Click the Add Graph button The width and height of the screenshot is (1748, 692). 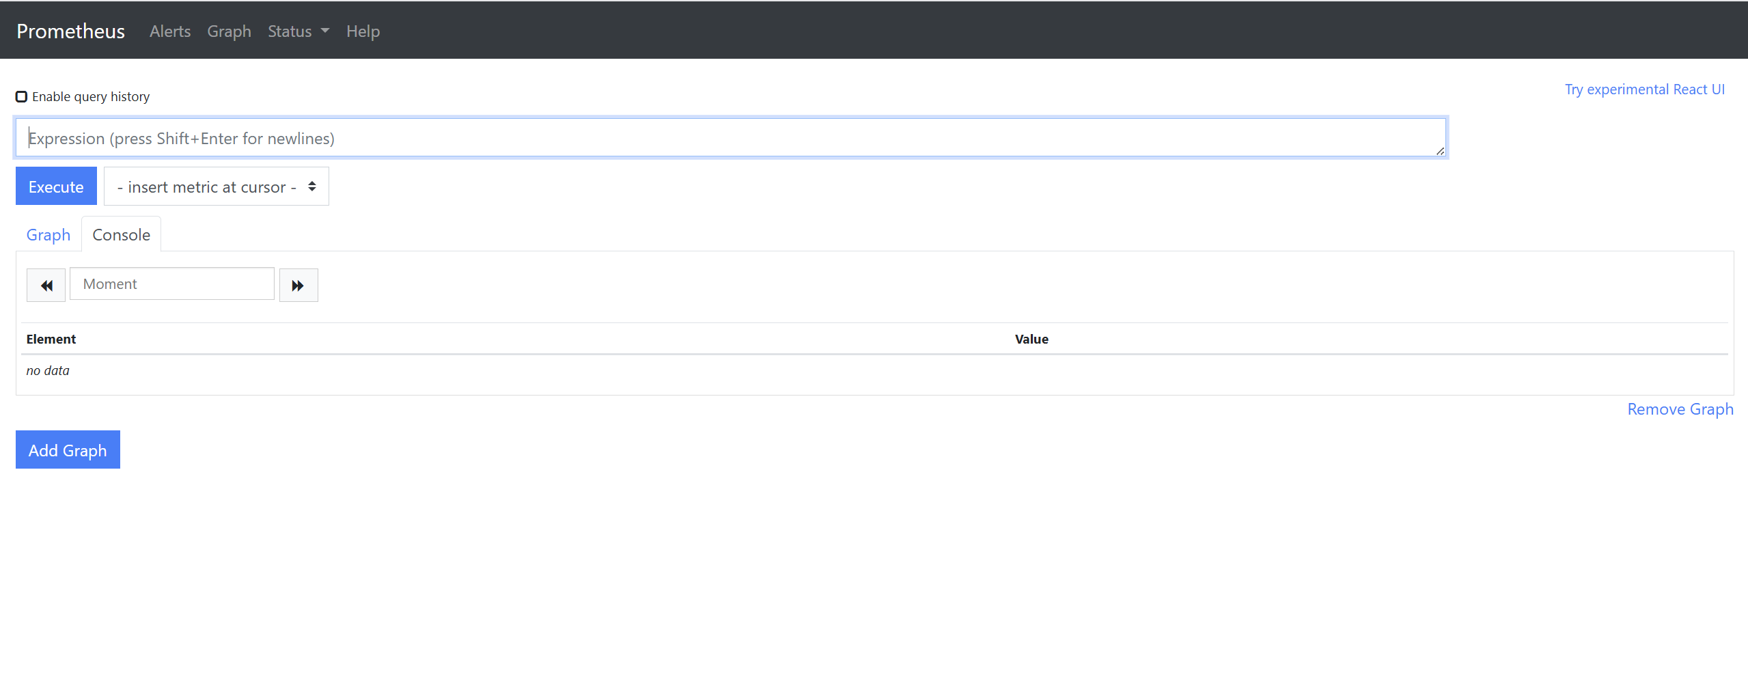[x=68, y=450]
